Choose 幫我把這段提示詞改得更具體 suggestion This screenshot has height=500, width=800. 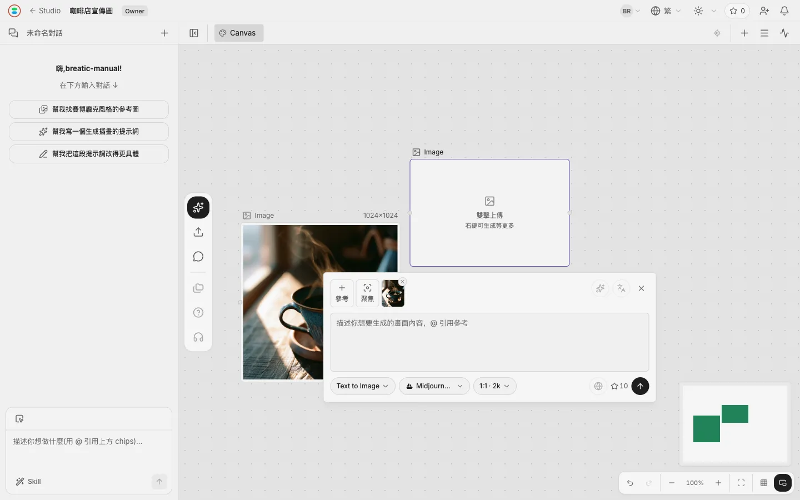[89, 154]
